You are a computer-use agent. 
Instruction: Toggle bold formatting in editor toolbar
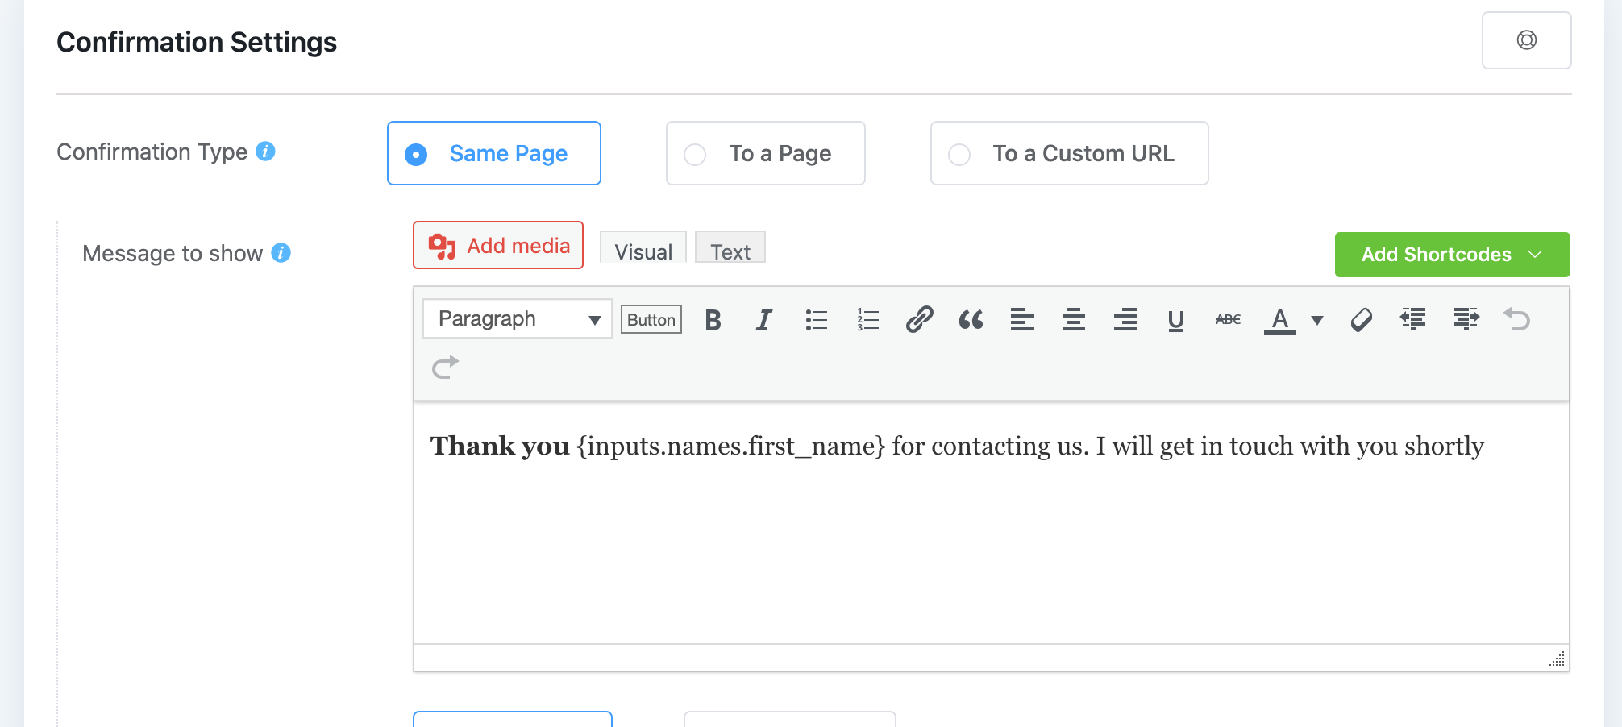[713, 320]
